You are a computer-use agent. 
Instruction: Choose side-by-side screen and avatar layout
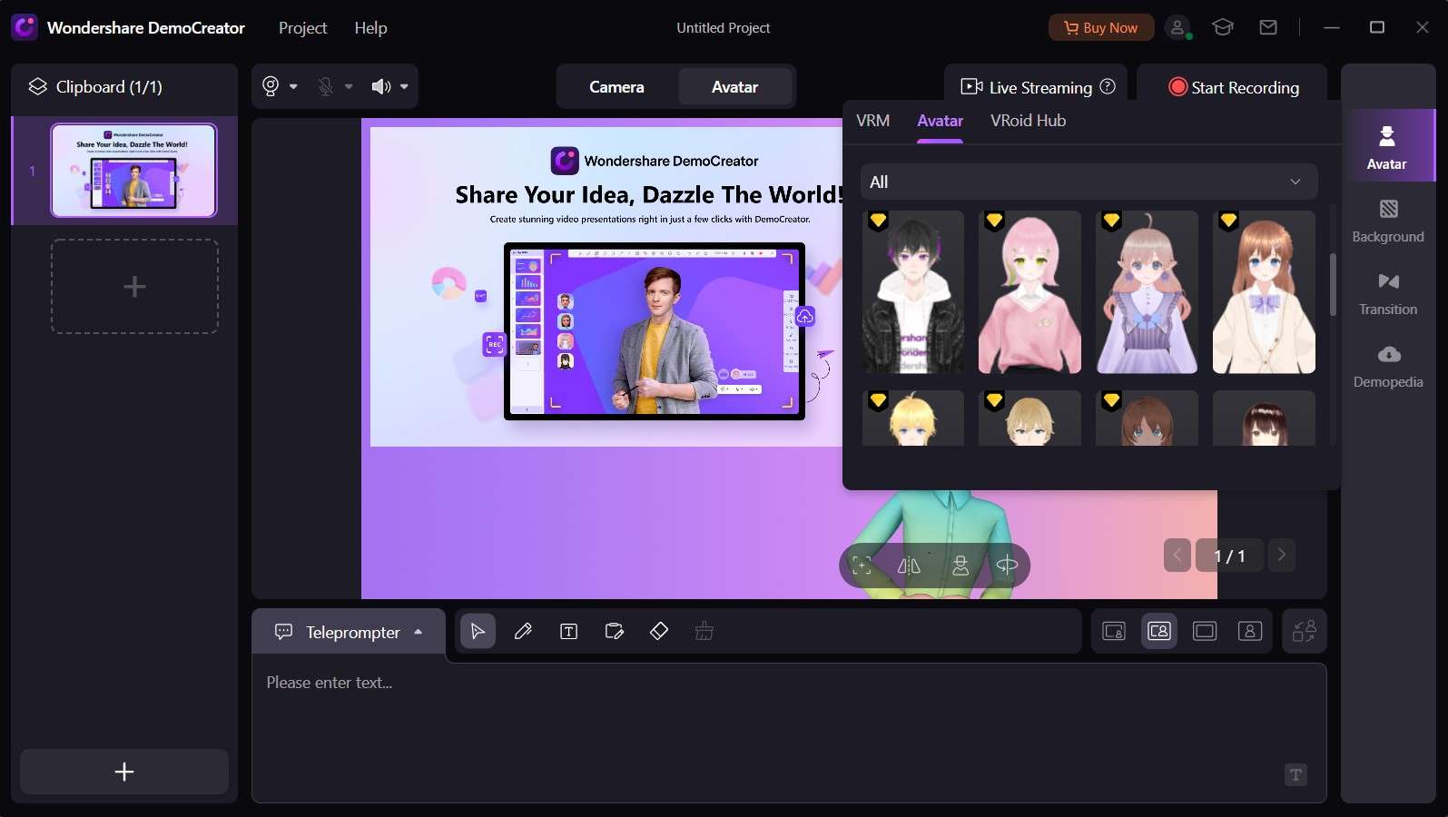coord(1159,631)
